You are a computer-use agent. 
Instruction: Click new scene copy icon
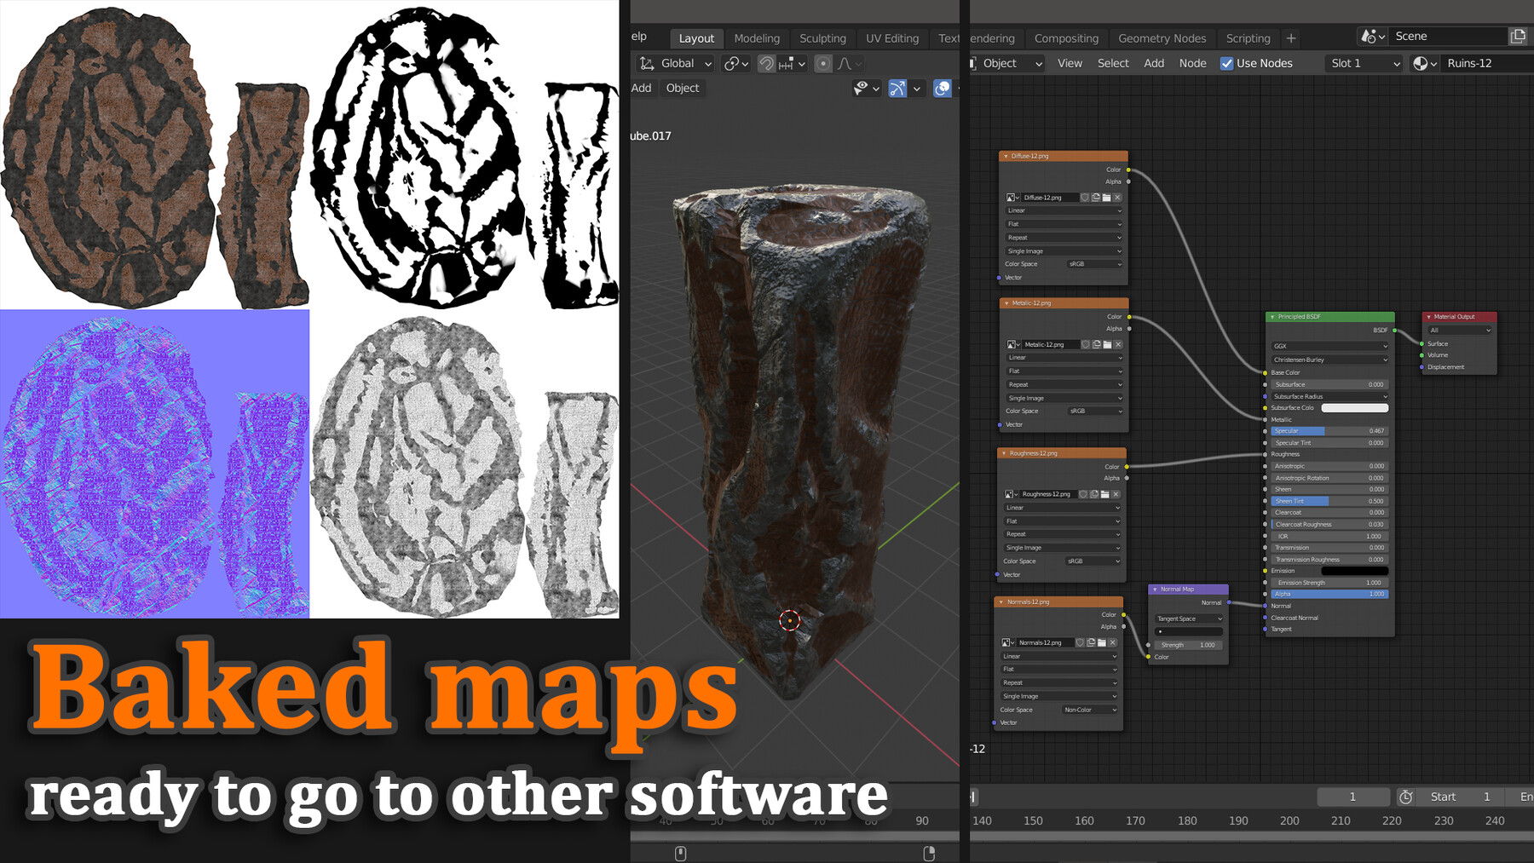tap(1518, 37)
